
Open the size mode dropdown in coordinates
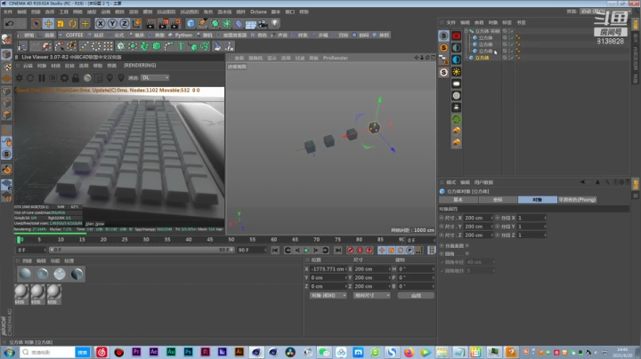371,295
